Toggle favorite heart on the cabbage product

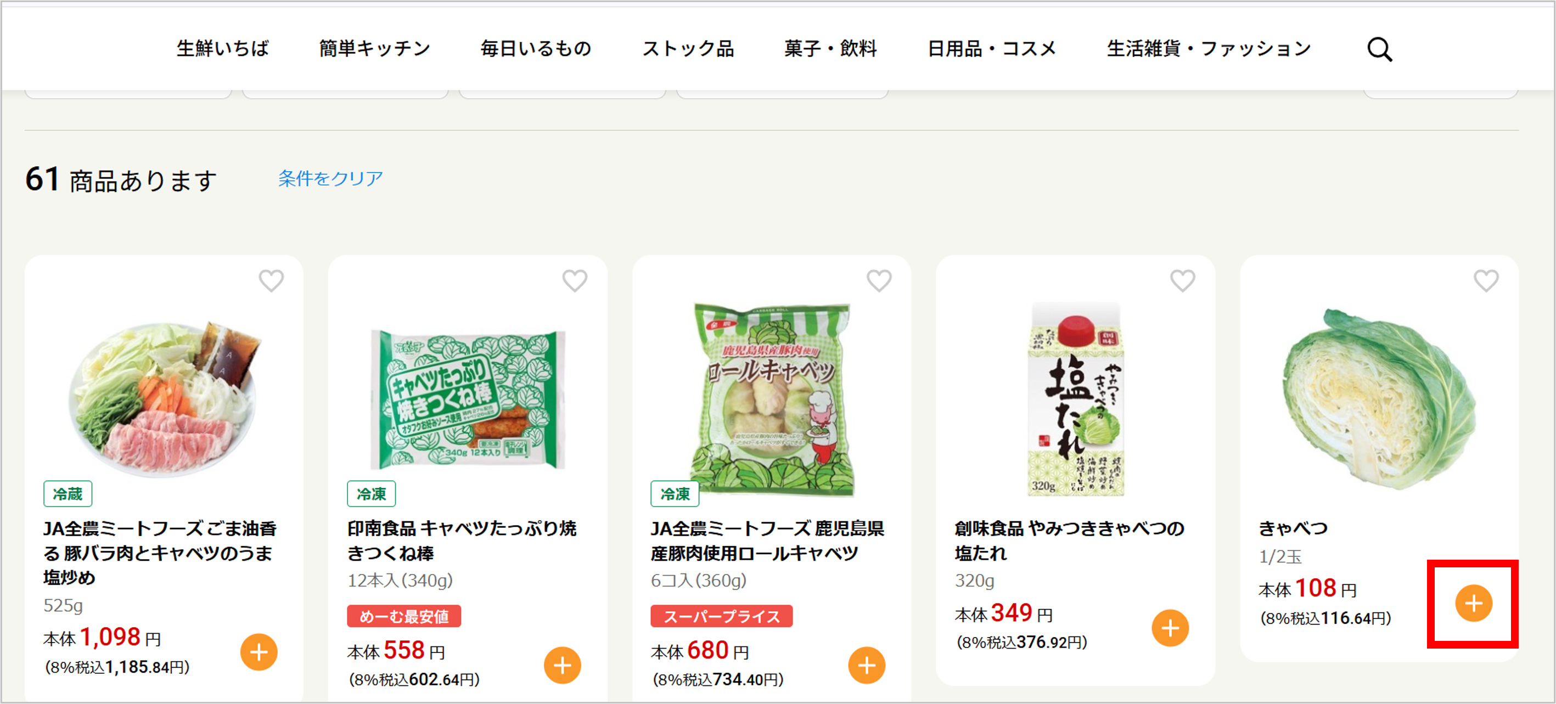(1486, 280)
